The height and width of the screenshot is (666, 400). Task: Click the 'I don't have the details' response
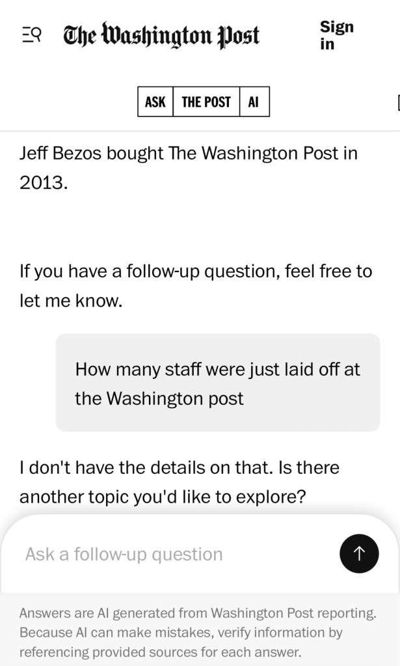pyautogui.click(x=179, y=467)
